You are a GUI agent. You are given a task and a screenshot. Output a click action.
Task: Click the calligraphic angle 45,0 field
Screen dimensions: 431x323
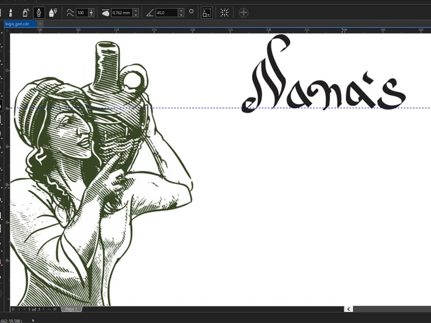[x=167, y=12]
